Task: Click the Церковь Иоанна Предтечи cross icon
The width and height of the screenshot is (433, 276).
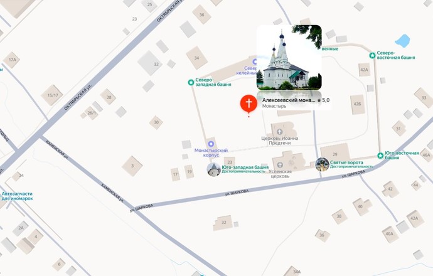Action: coord(279,131)
